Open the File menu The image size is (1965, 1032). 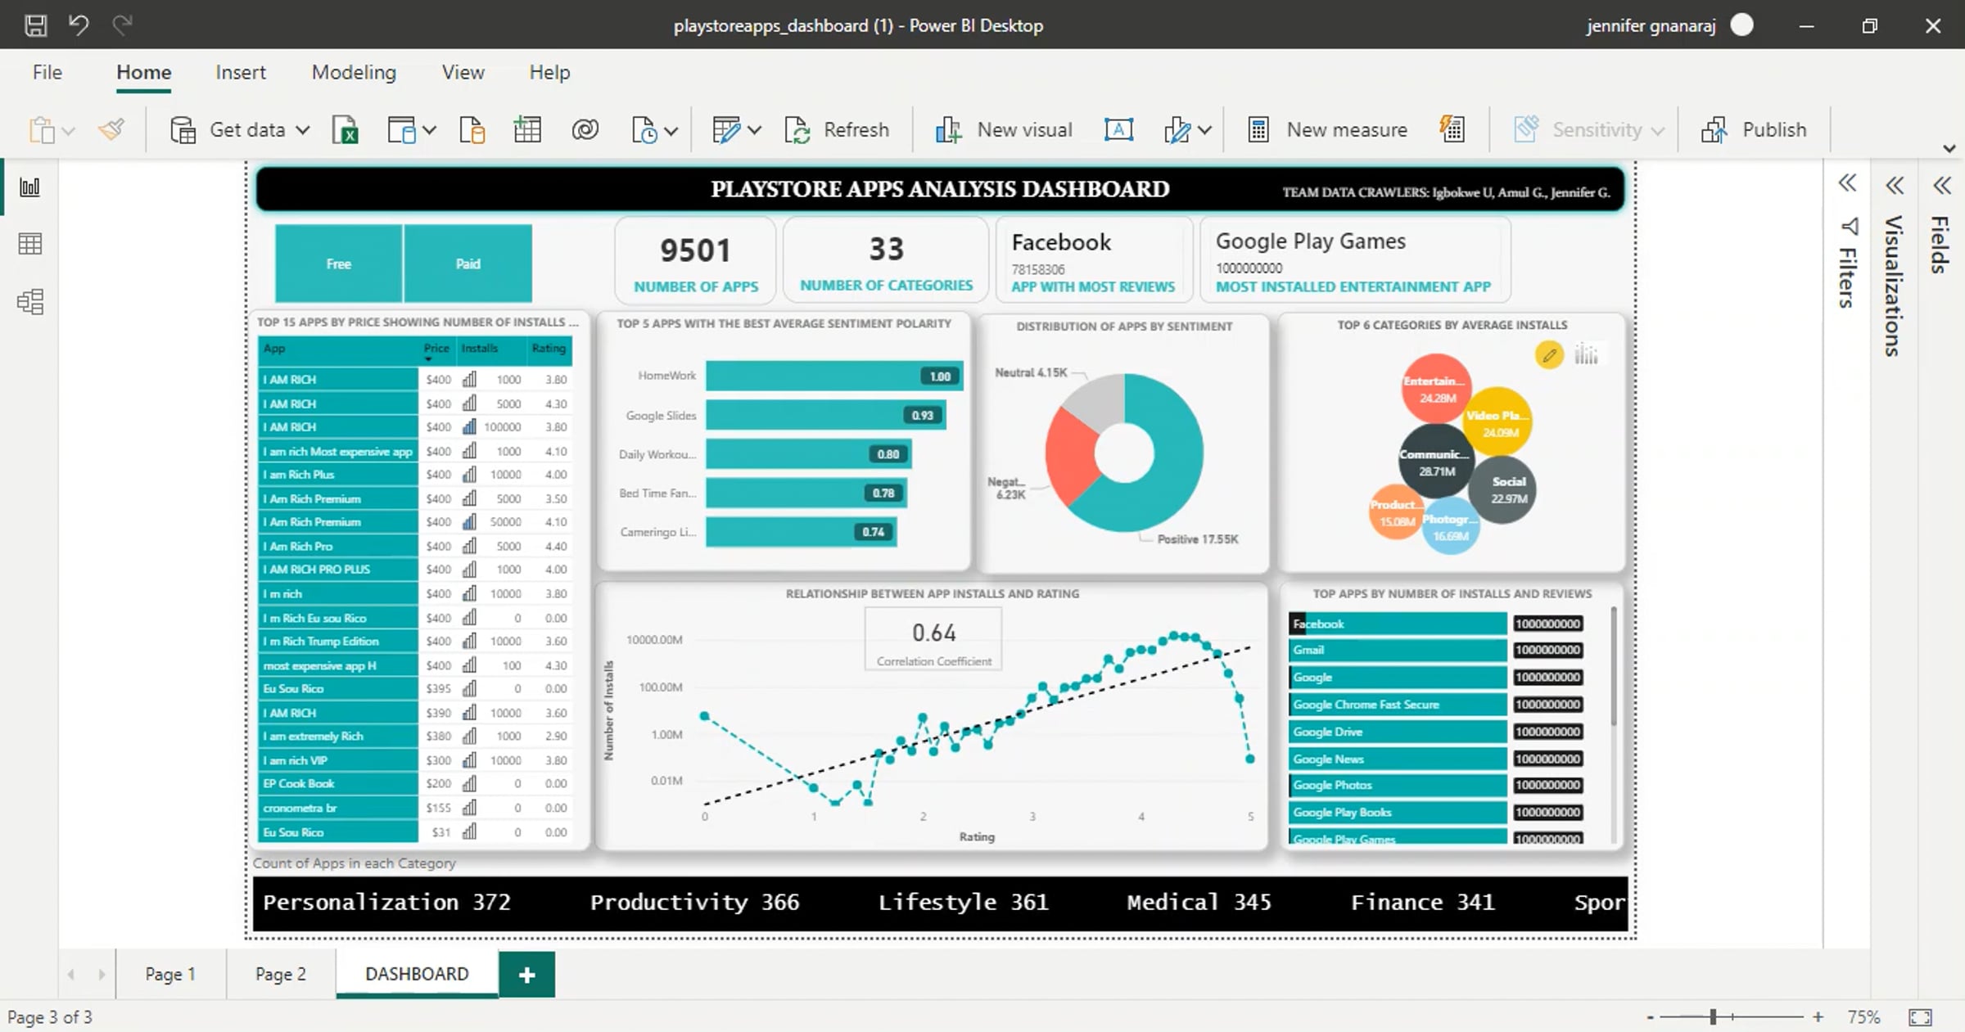coord(47,72)
